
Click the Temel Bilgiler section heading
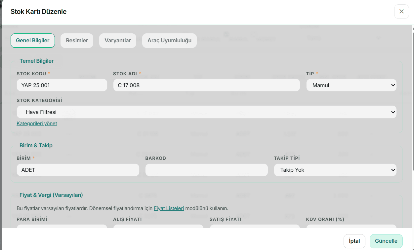[x=37, y=61]
